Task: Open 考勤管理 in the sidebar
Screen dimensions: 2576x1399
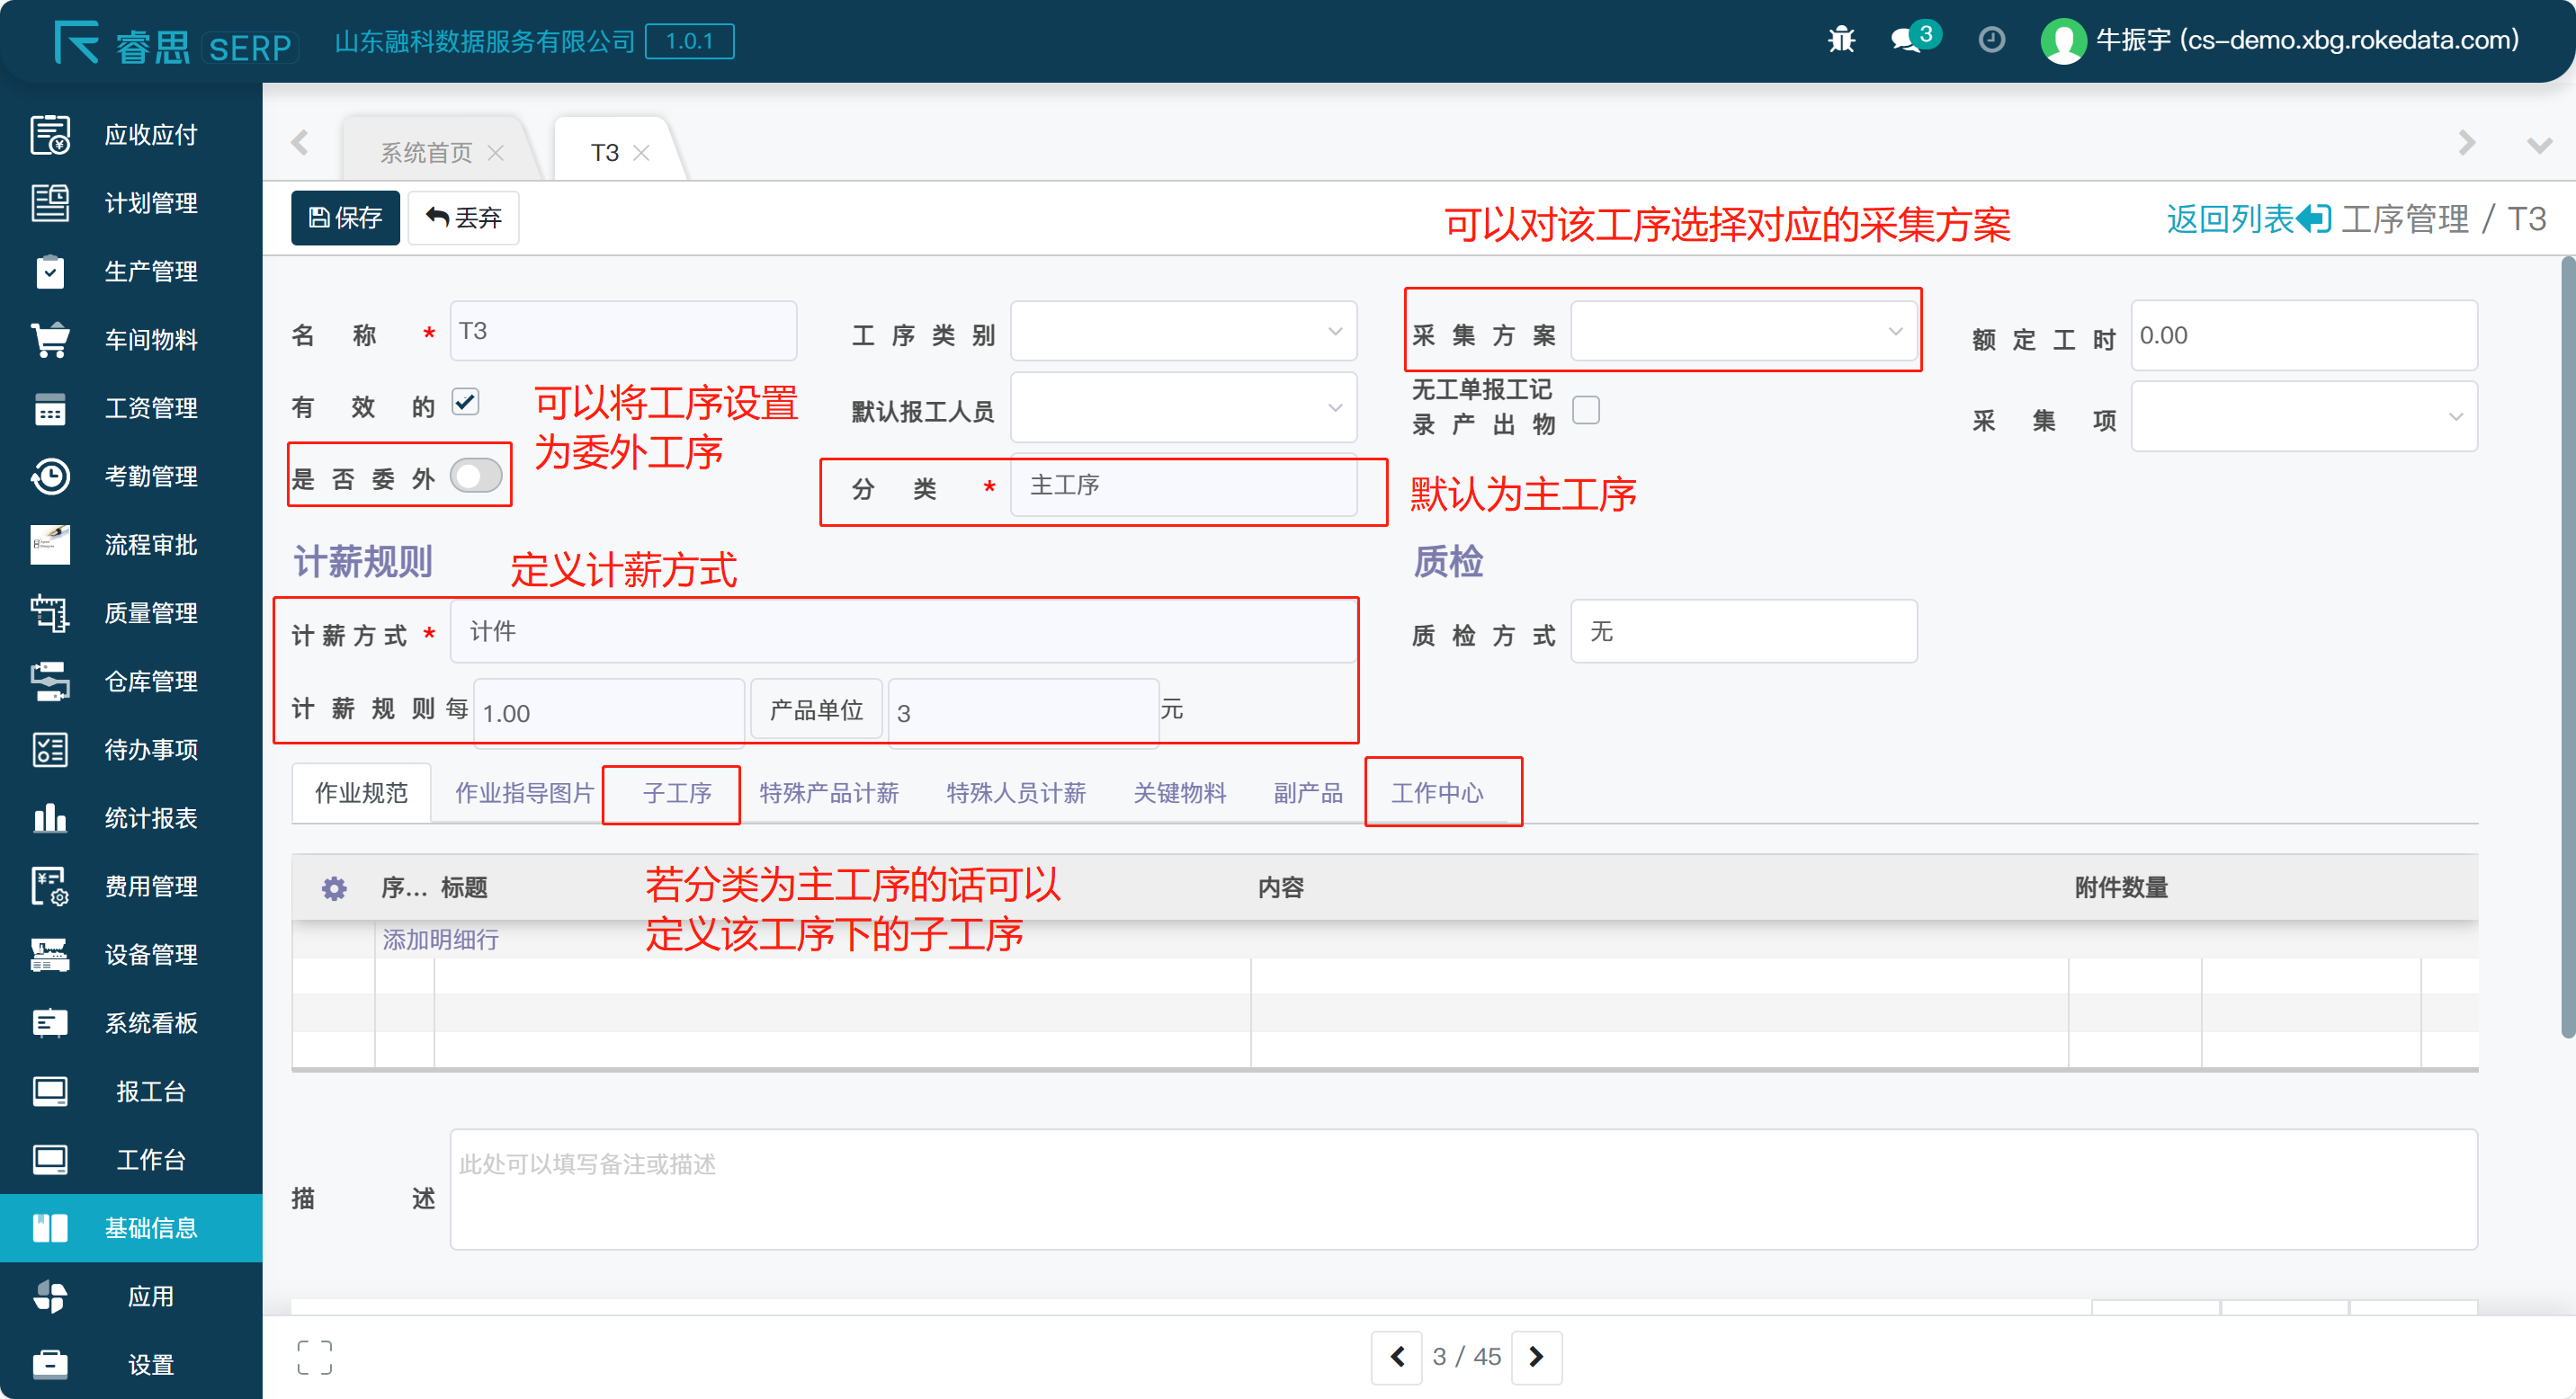Action: (150, 477)
